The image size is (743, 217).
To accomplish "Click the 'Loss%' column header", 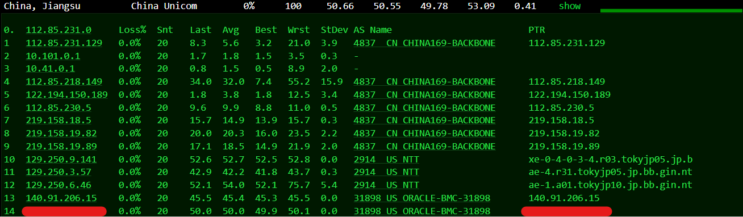I will pos(132,30).
